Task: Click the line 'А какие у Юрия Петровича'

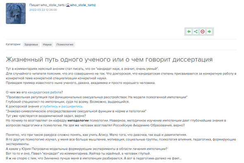Action: click(x=86, y=149)
